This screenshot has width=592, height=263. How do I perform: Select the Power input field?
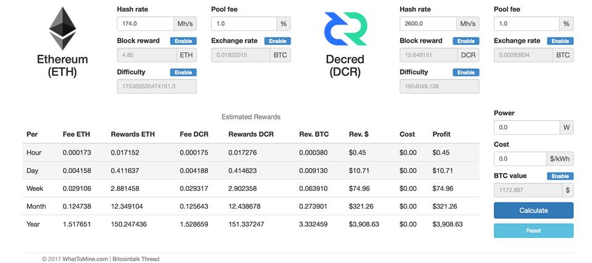point(526,127)
